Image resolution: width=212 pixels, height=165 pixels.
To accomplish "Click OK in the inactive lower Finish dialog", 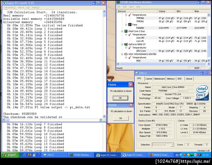I will tap(120, 118).
